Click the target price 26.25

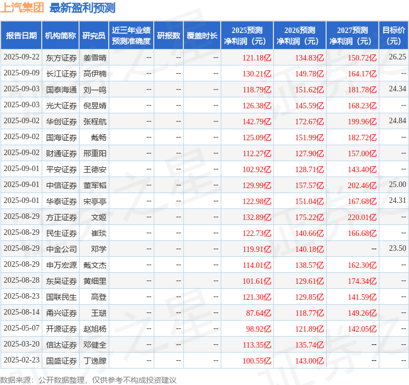397,57
